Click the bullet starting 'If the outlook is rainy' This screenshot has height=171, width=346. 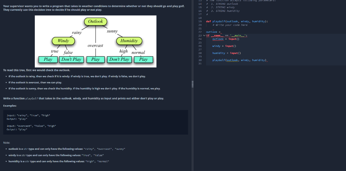click(x=77, y=76)
